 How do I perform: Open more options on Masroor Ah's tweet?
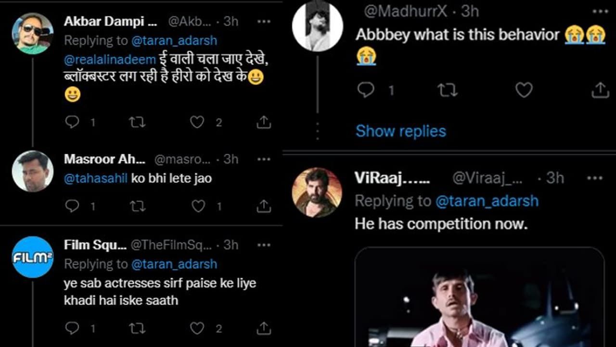pos(264,159)
